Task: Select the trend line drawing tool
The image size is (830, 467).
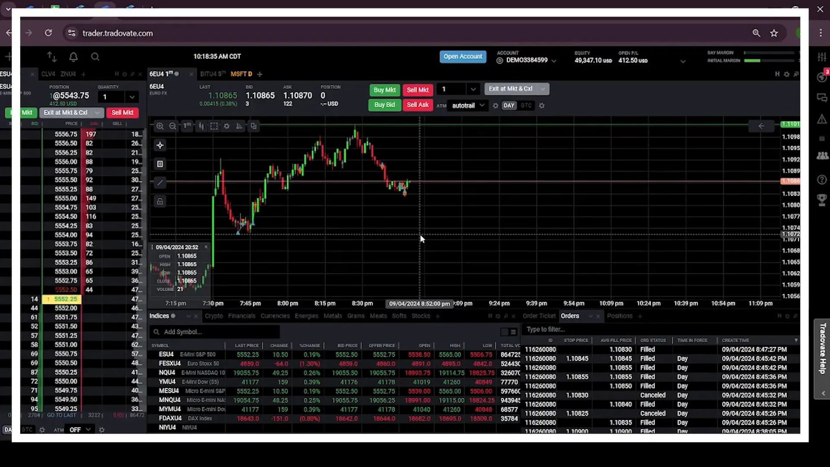Action: point(160,183)
